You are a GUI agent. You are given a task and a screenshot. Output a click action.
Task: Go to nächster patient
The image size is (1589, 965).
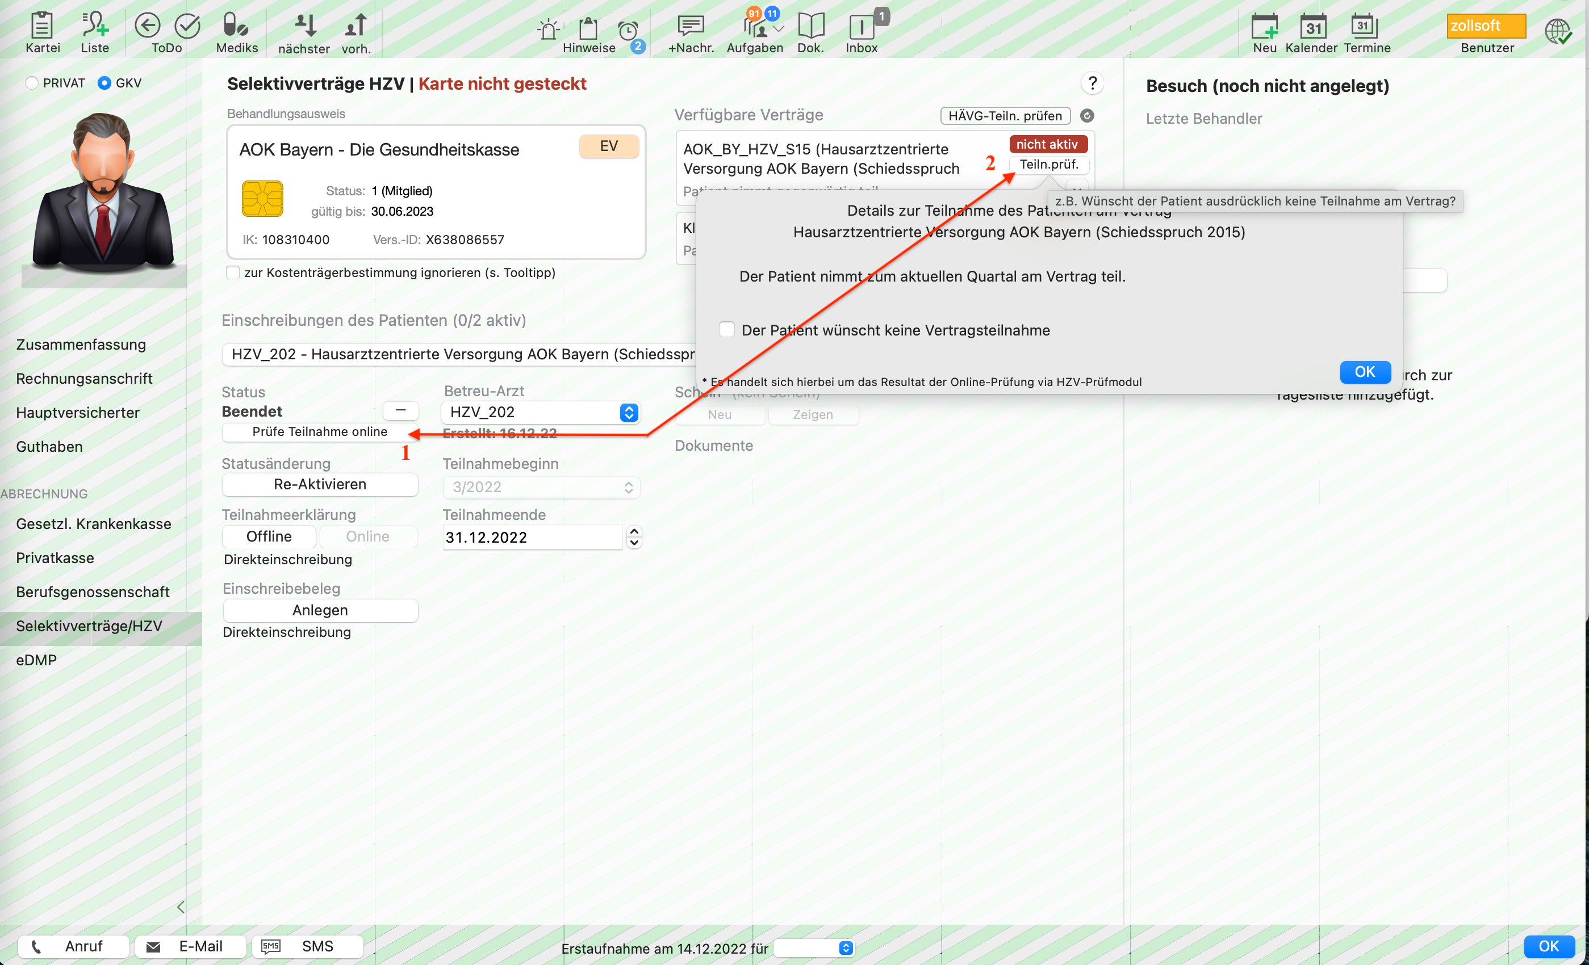coord(305,26)
